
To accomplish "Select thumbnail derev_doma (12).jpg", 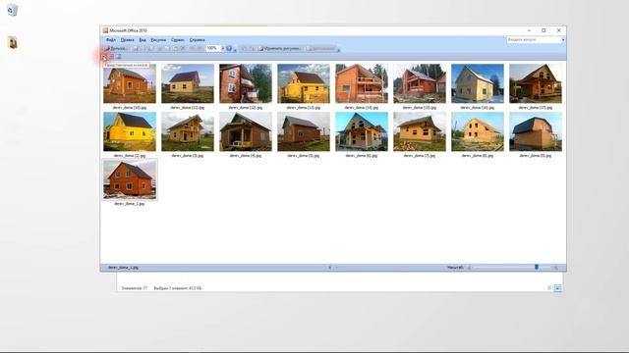I will (246, 83).
